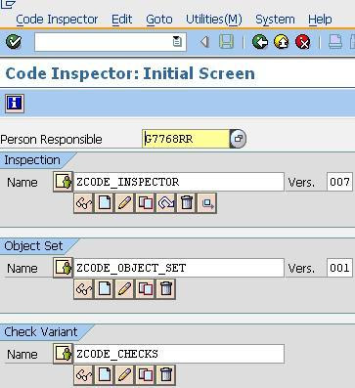Click the Inspection name field ZCODE_INSPECTOR
This screenshot has height=388, width=355.
click(179, 182)
